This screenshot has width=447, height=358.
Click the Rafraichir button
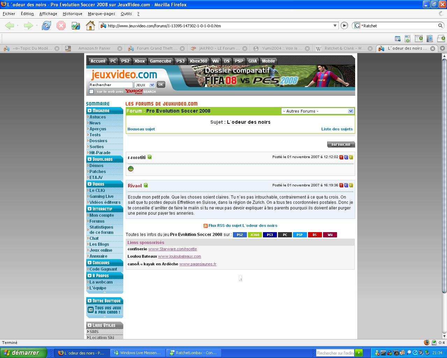pos(341,144)
